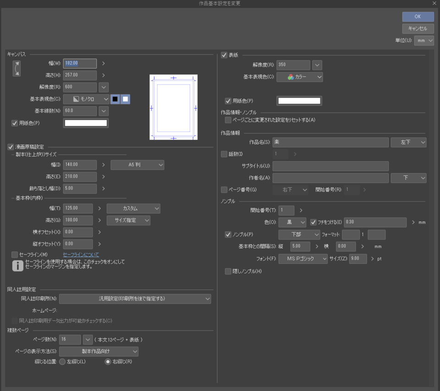Open the 単位 mm unit dropdown
This screenshot has height=391, width=440.
424,41
